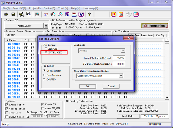Viewport: 173px width, 128px height.
Task: Open the Device(D) menu
Action: [x=49, y=8]
